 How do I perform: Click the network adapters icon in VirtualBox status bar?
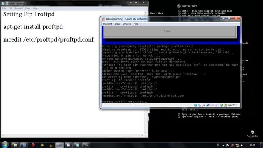tap(208, 105)
